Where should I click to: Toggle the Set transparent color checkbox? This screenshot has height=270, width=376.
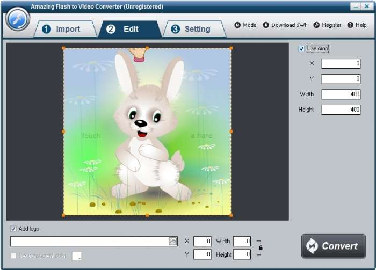click(13, 256)
